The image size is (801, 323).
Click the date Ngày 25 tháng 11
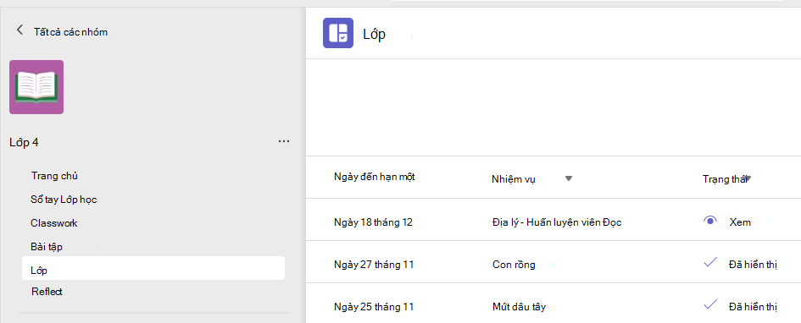[x=374, y=307]
